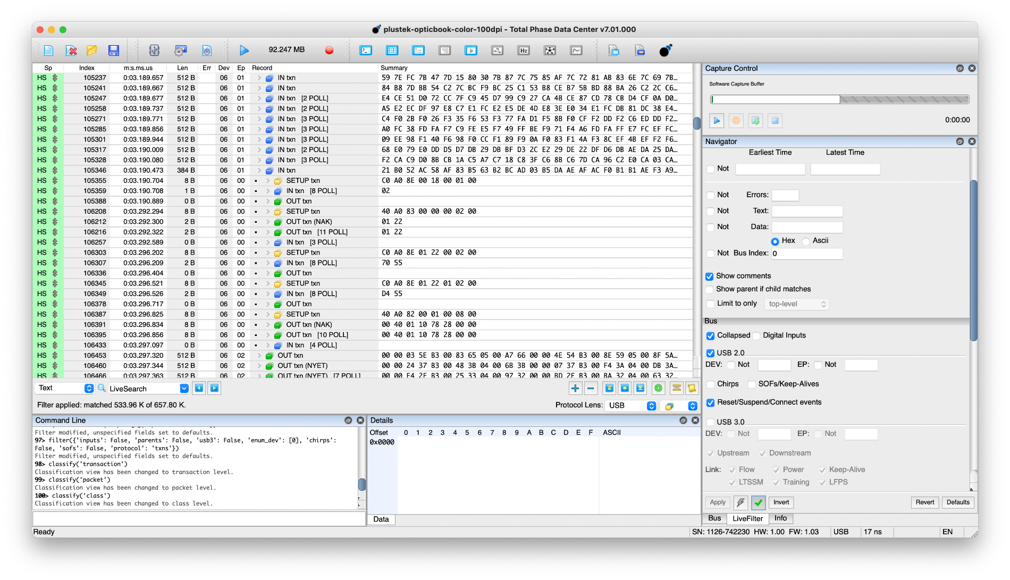Switch to the Info tab
The image size is (1010, 580).
(x=780, y=518)
